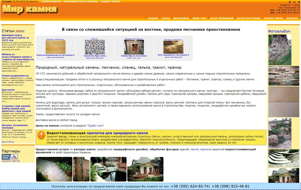Viewport: 301px width, 190px height.
Task: Open layered stone wall photo in Фотоальбом
Action: coord(284,76)
